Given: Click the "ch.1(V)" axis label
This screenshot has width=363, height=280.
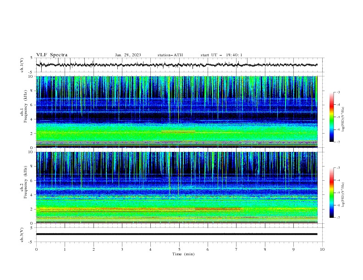Looking at the screenshot, I should click(22, 65).
